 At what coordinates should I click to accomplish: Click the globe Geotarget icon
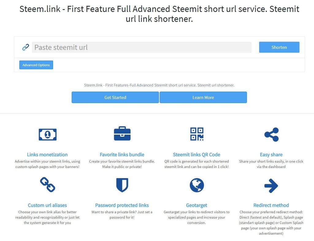(197, 185)
